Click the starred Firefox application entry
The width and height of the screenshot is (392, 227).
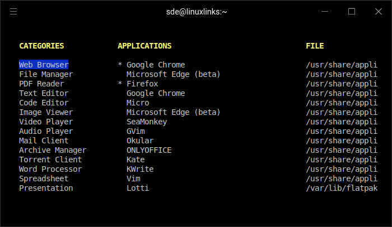(142, 84)
